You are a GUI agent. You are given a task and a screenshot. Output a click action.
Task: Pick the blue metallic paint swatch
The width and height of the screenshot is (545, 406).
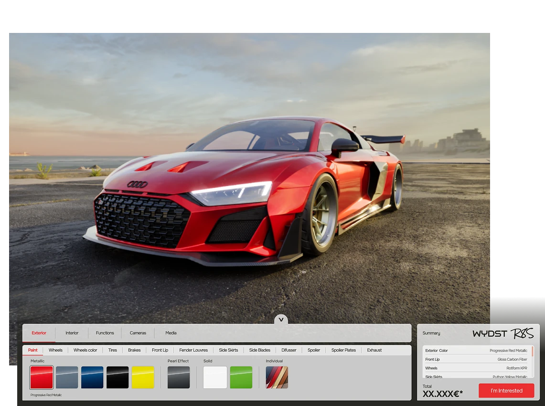coord(92,377)
